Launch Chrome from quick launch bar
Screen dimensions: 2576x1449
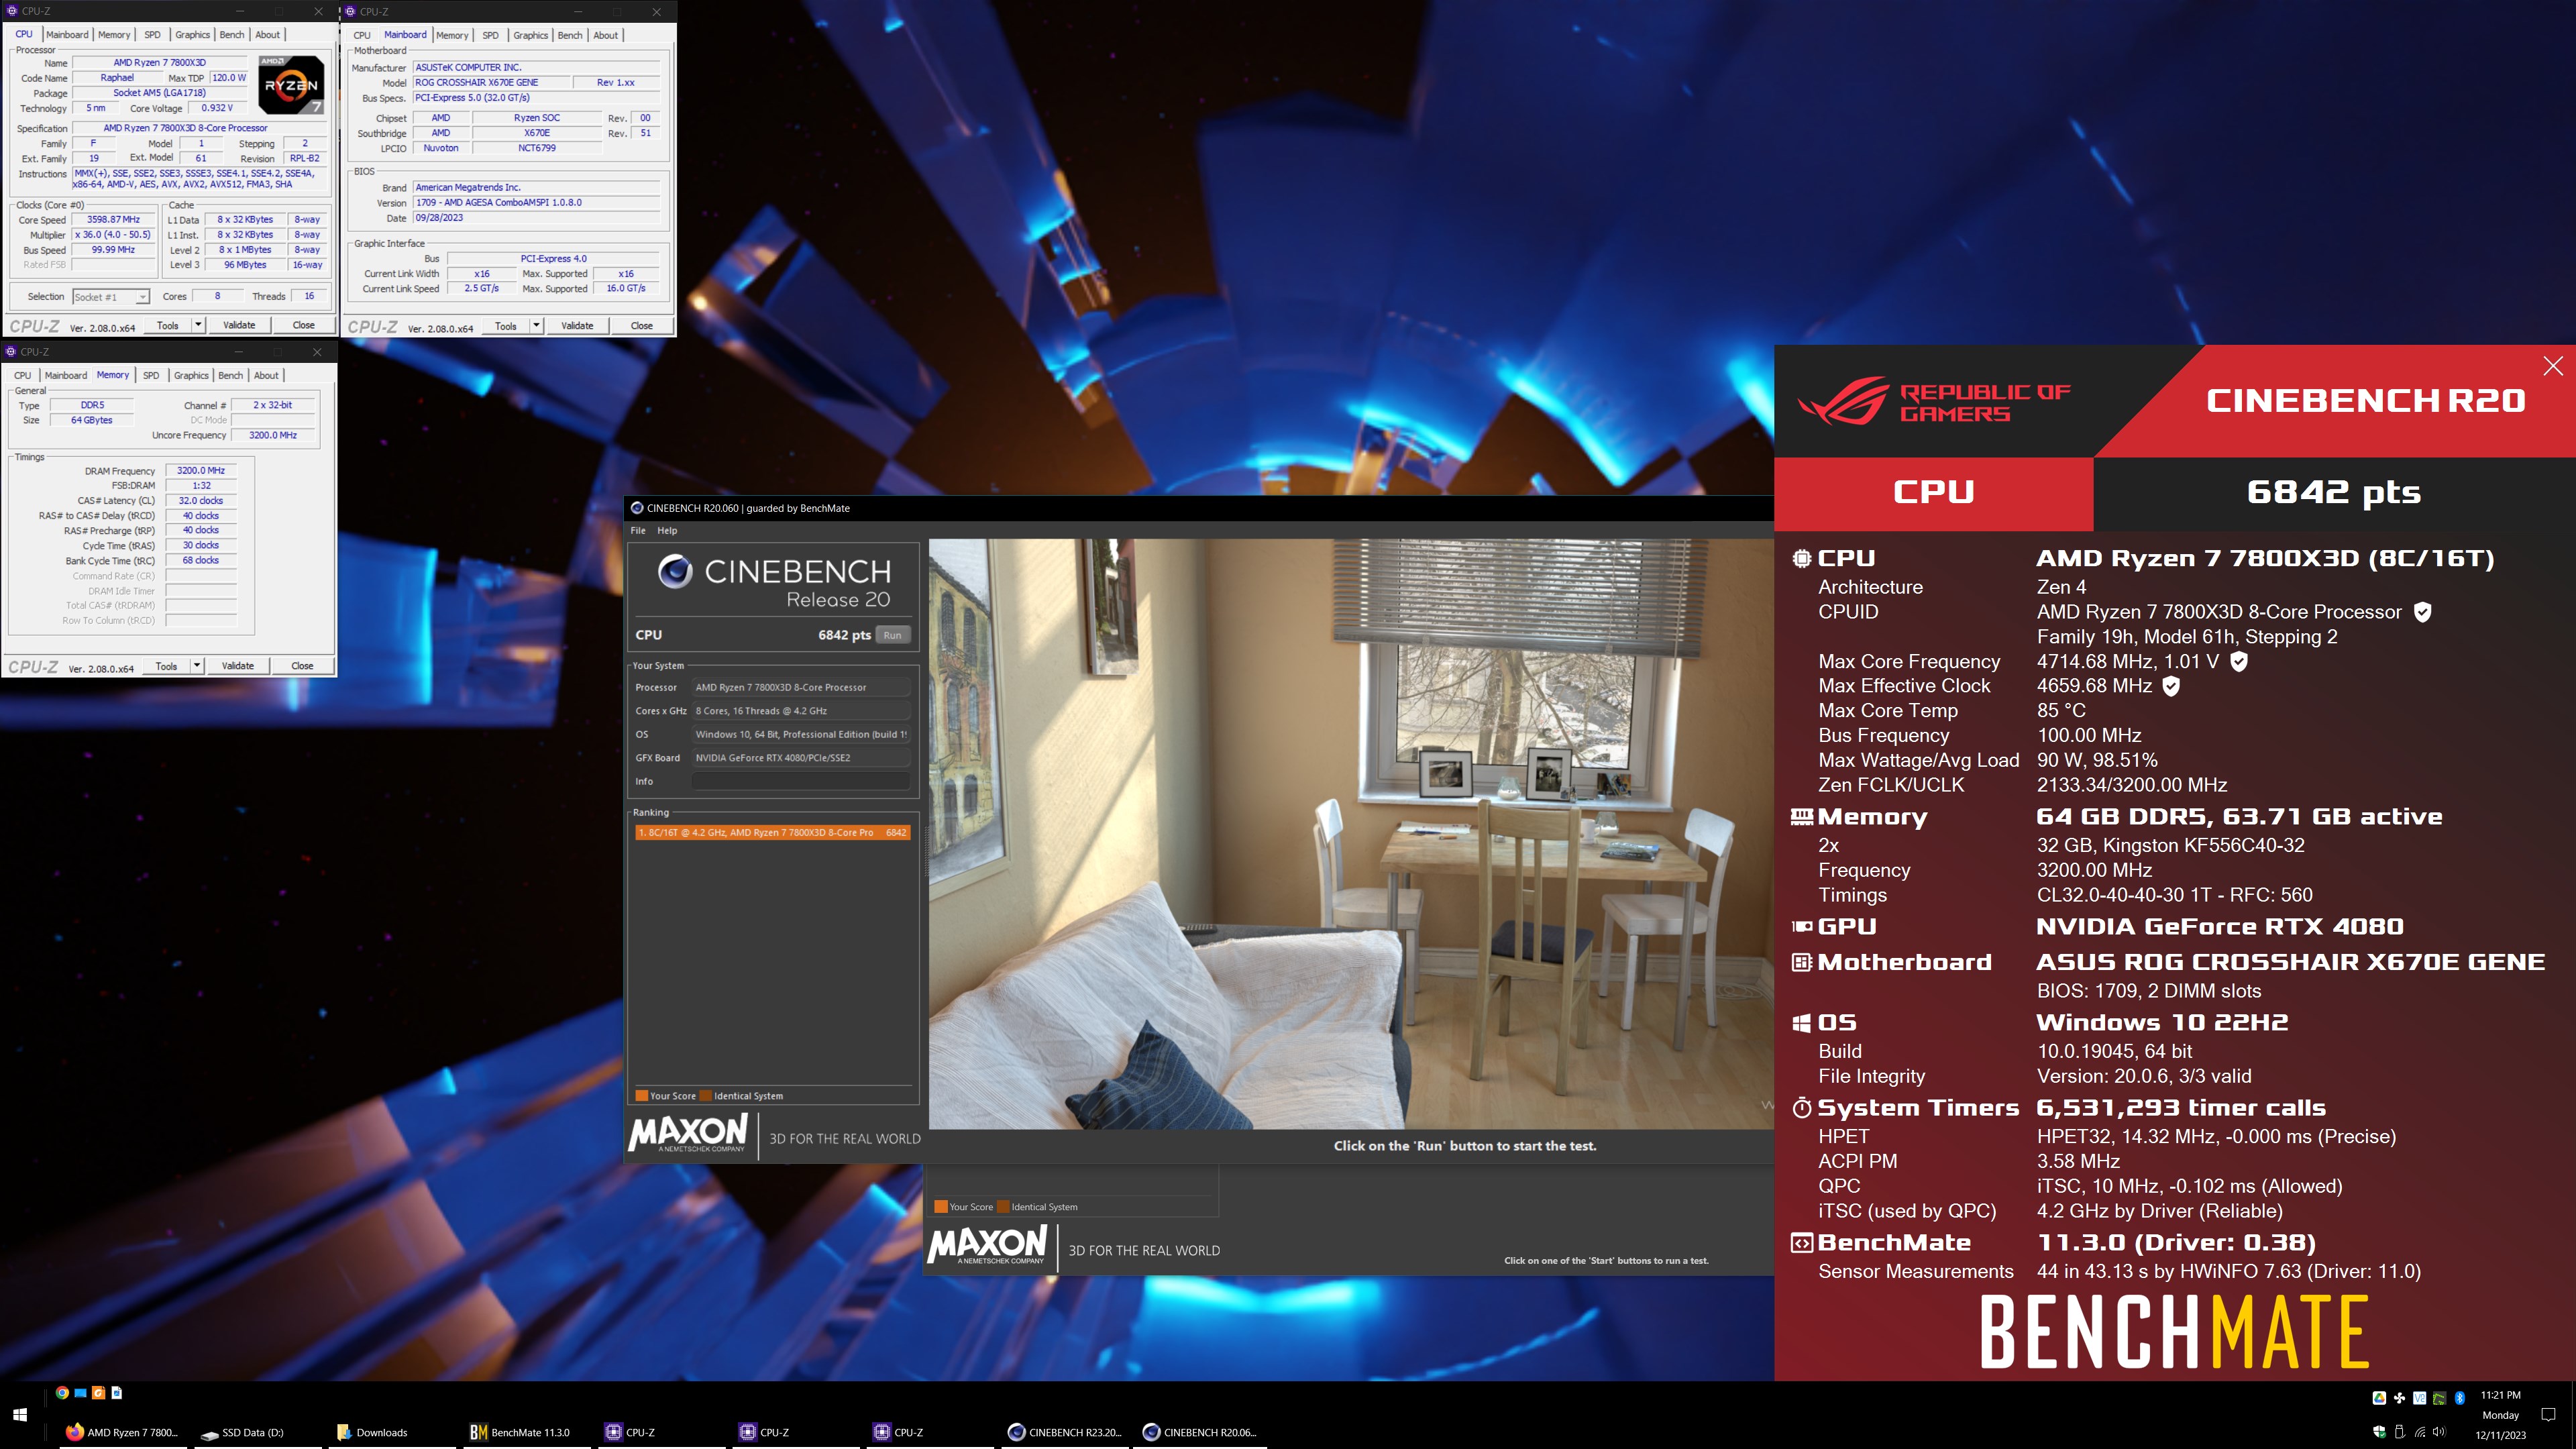pos(62,1392)
